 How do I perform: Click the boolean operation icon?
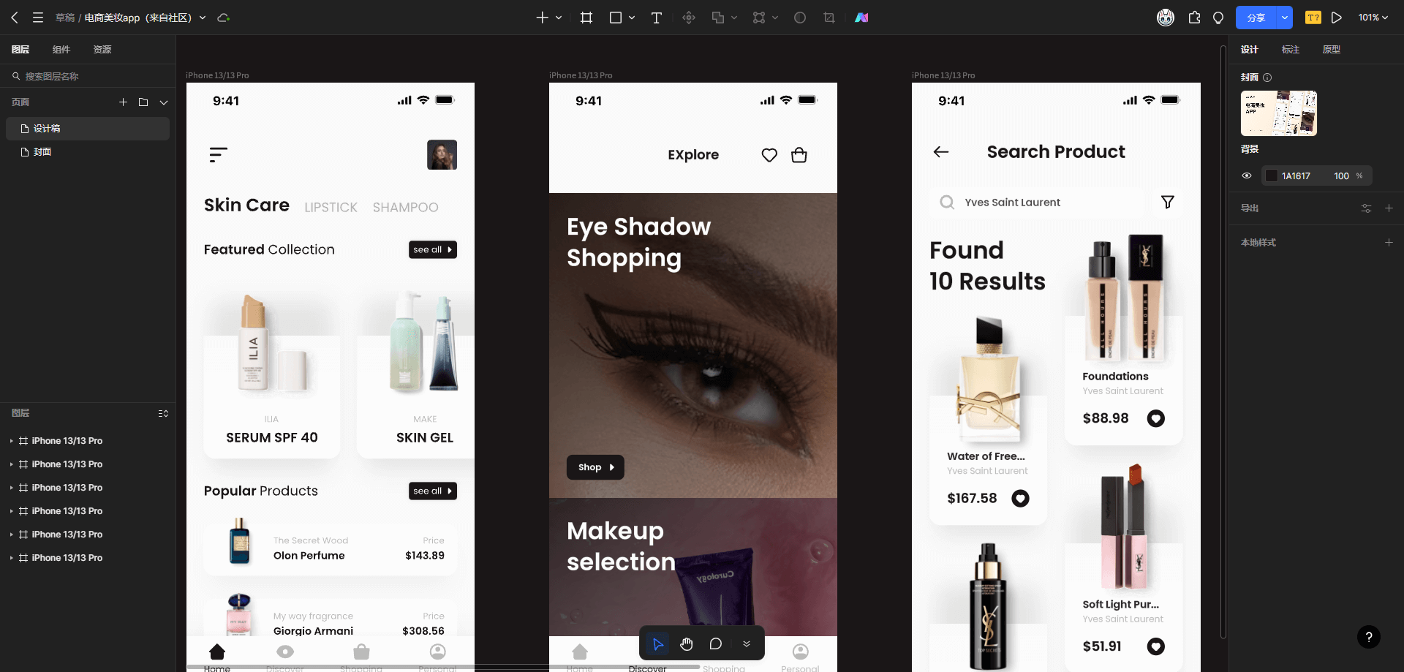(718, 18)
